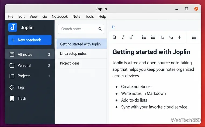Select the Getting started with Joplin note
The image size is (205, 127).
click(x=82, y=44)
